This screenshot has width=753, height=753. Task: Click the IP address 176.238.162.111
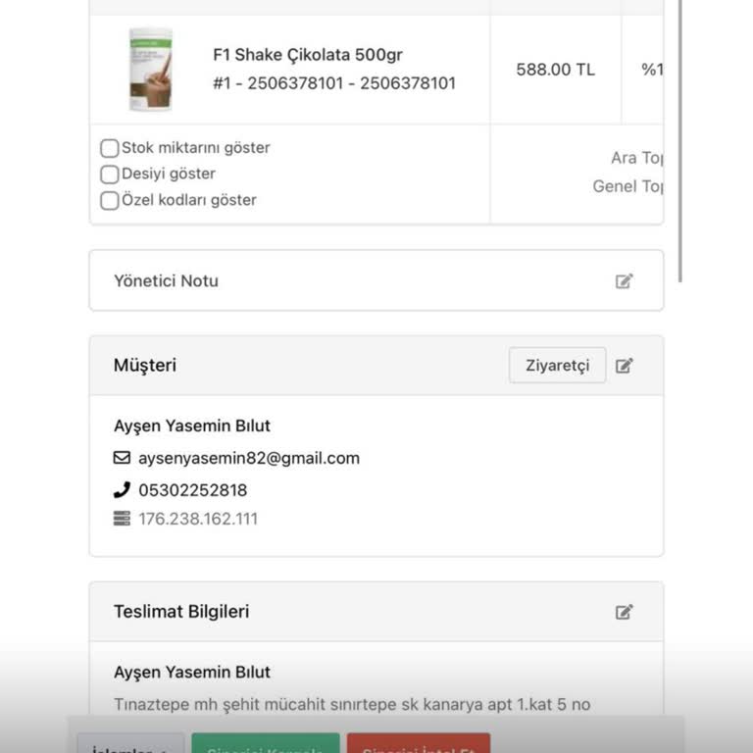click(198, 519)
